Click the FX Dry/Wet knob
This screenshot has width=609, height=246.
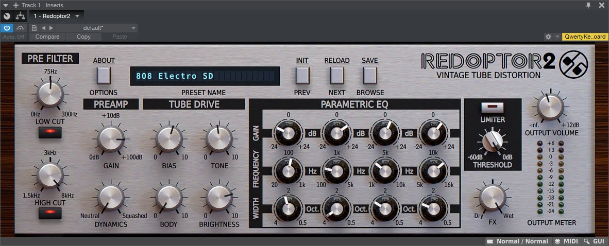pyautogui.click(x=493, y=198)
